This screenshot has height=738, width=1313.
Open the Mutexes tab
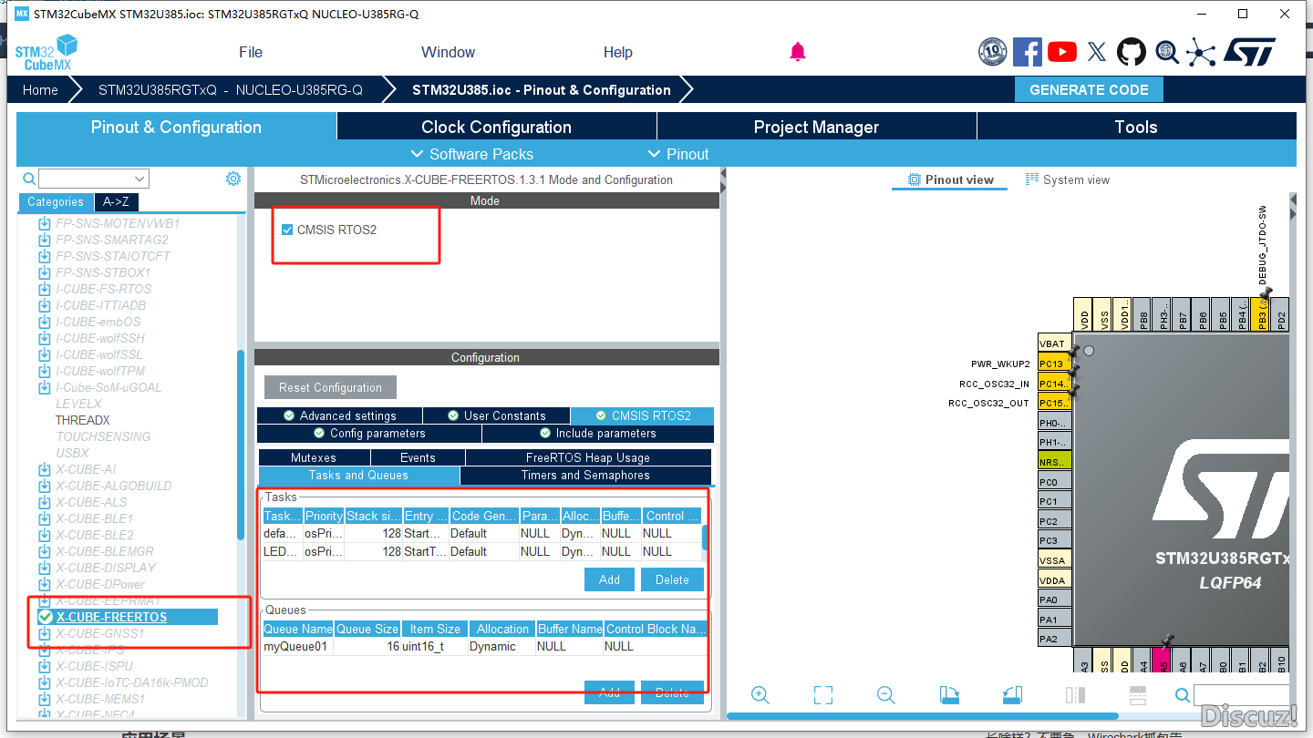click(314, 457)
